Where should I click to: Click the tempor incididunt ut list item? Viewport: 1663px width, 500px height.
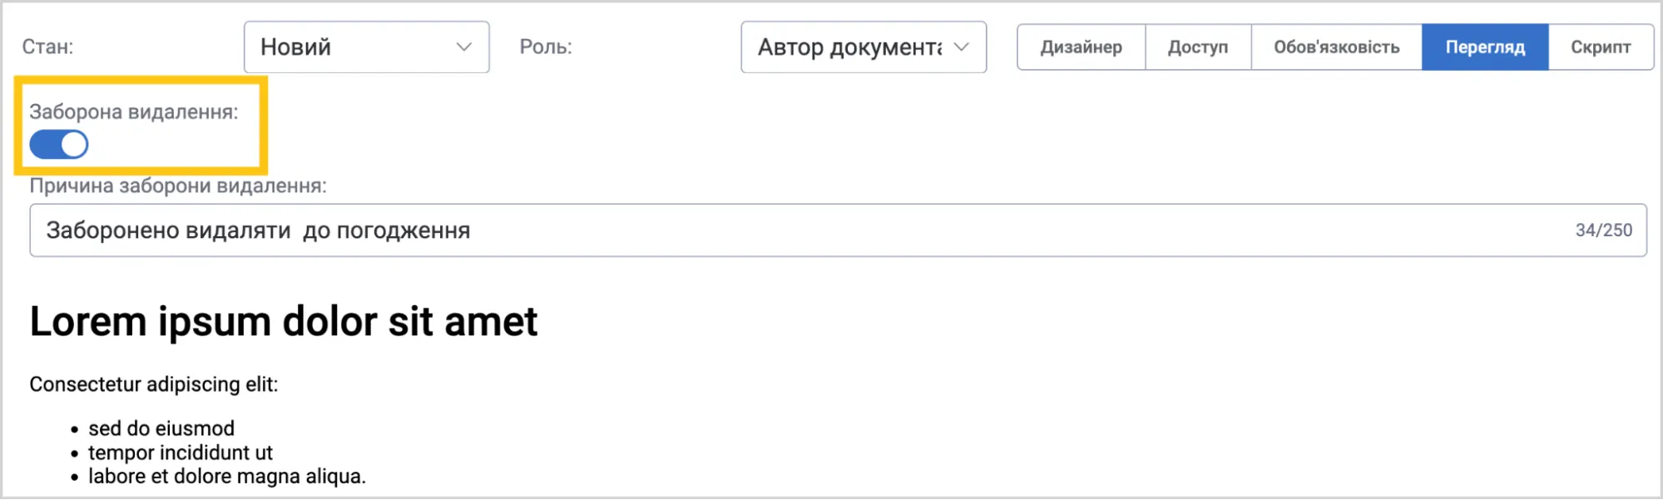coord(181,453)
